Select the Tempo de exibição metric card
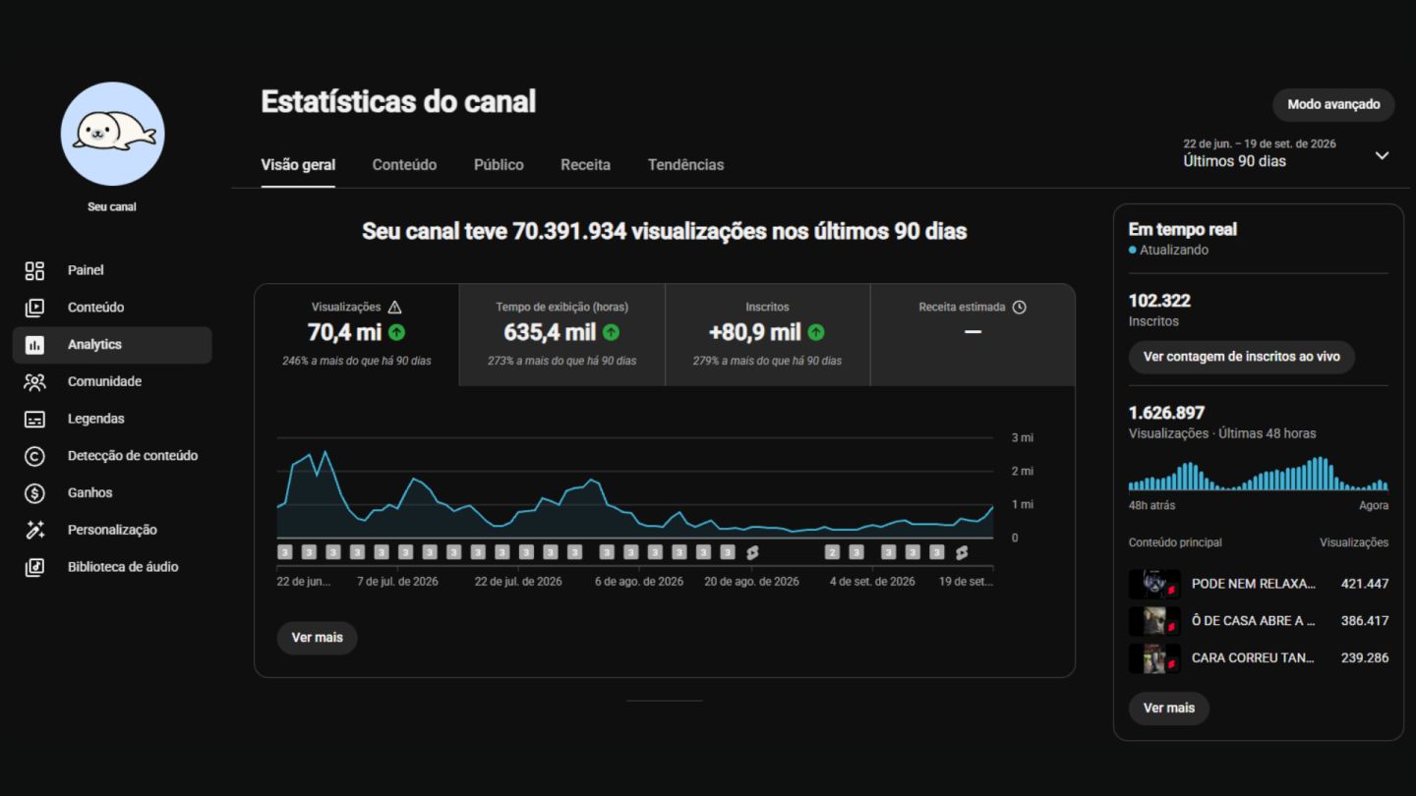This screenshot has height=796, width=1416. pyautogui.click(x=562, y=334)
